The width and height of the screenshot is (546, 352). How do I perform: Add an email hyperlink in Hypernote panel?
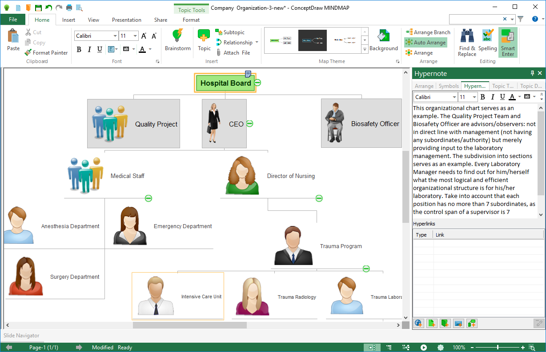click(458, 323)
